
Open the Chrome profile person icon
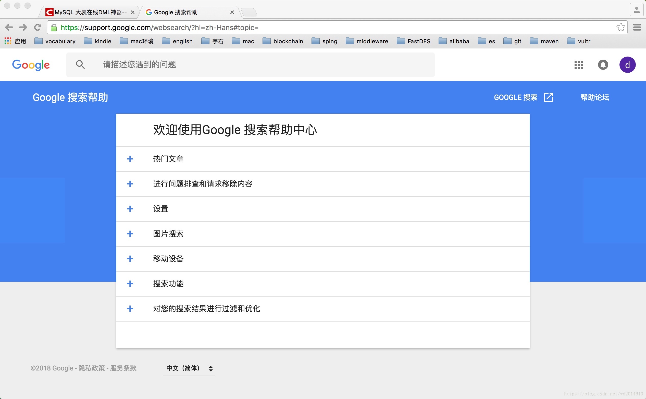click(x=637, y=10)
